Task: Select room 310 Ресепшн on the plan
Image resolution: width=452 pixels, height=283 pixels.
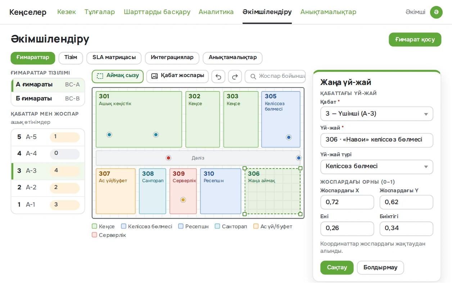Action: click(221, 191)
